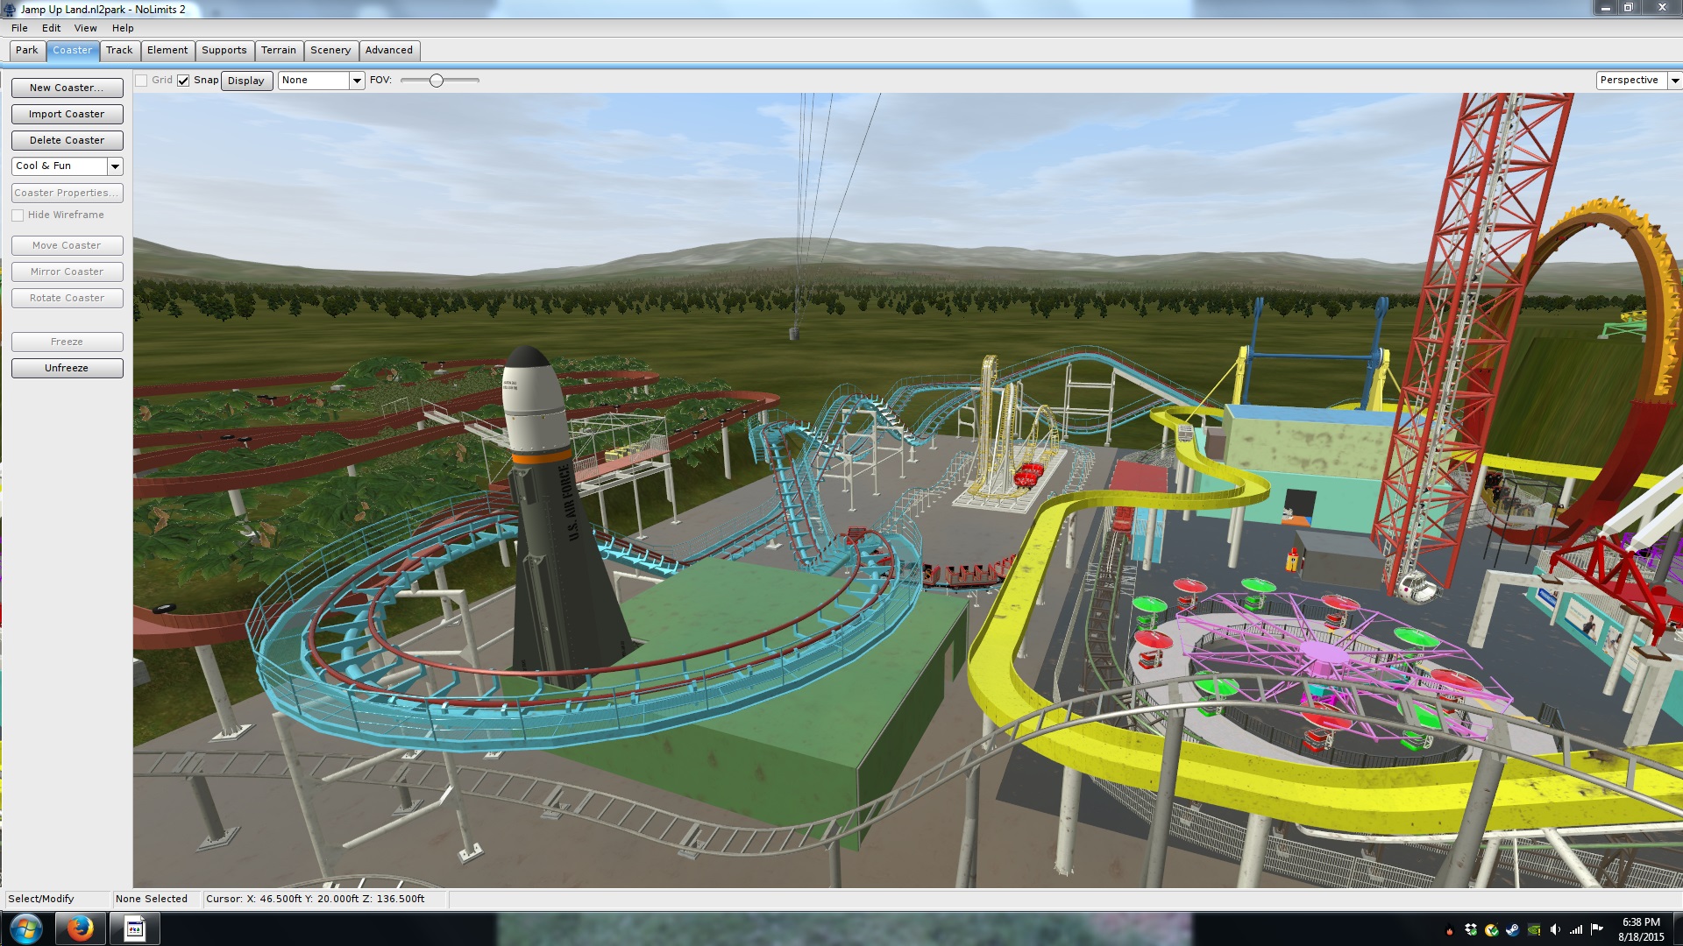
Task: Open the Steam tray icon
Action: 1513,929
